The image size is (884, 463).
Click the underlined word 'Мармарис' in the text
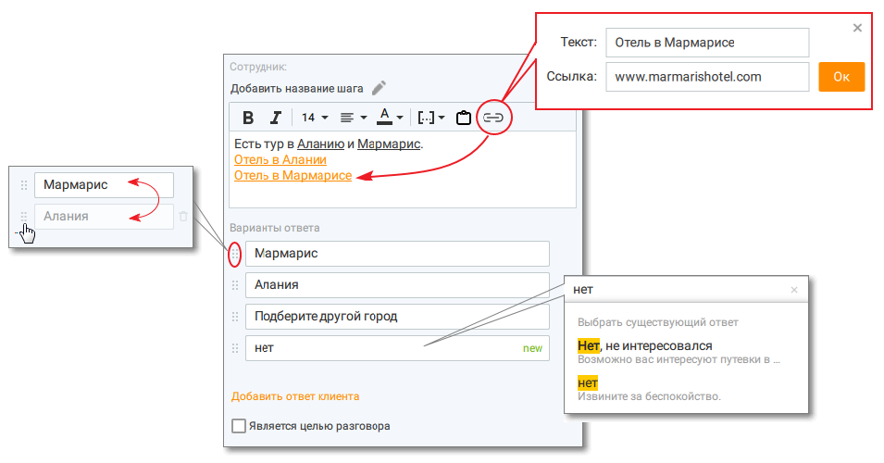(389, 144)
